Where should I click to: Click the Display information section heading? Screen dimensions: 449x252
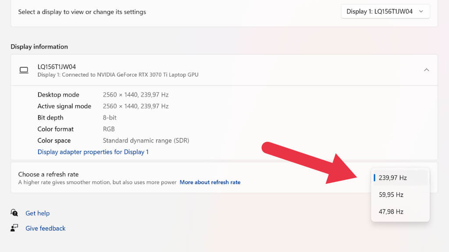pyautogui.click(x=39, y=46)
